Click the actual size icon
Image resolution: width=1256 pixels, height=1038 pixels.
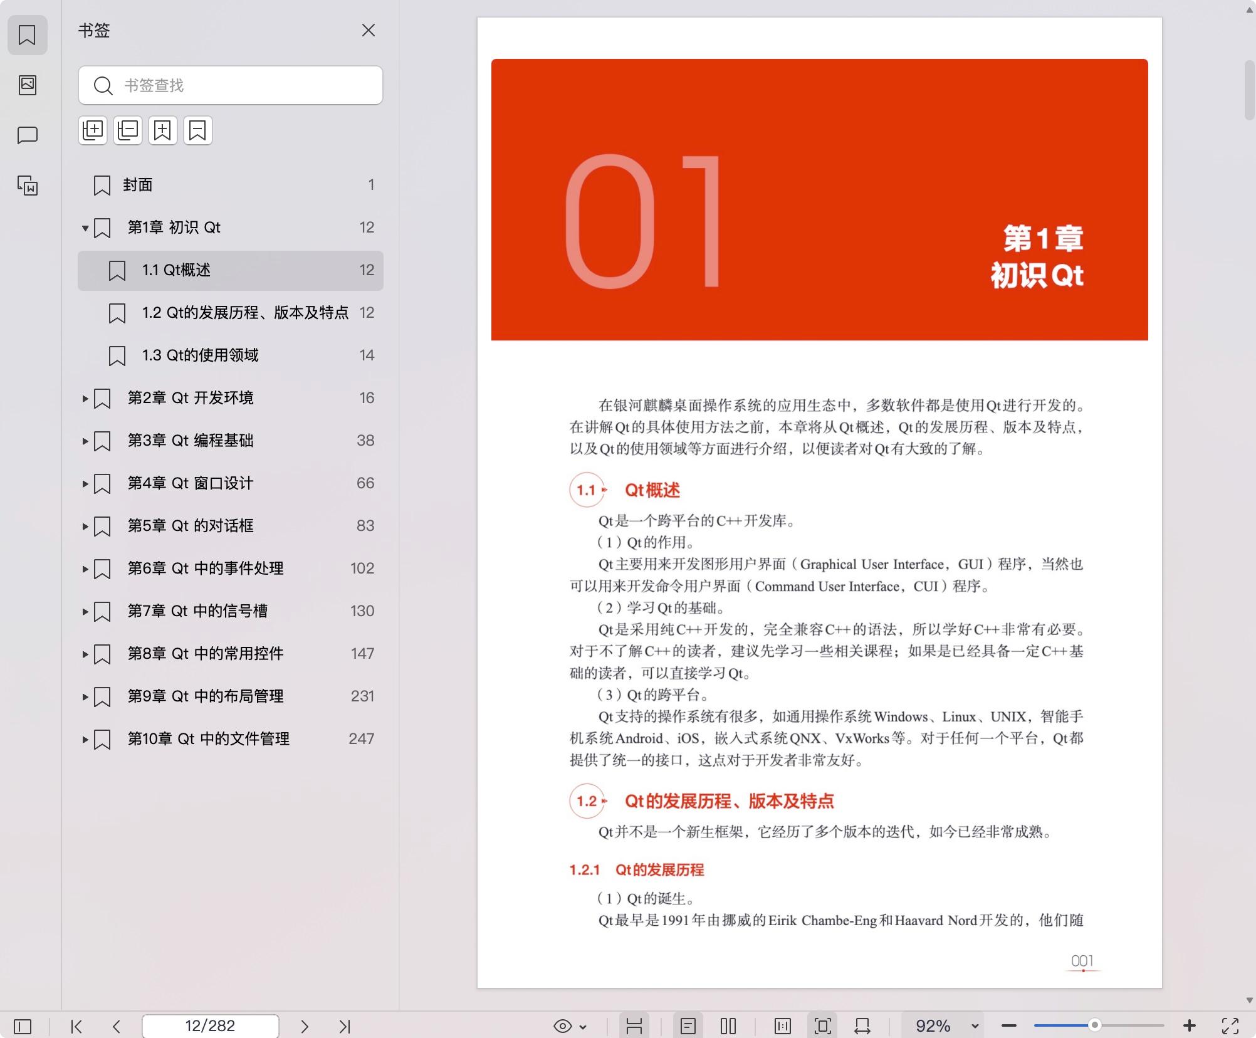783,1026
